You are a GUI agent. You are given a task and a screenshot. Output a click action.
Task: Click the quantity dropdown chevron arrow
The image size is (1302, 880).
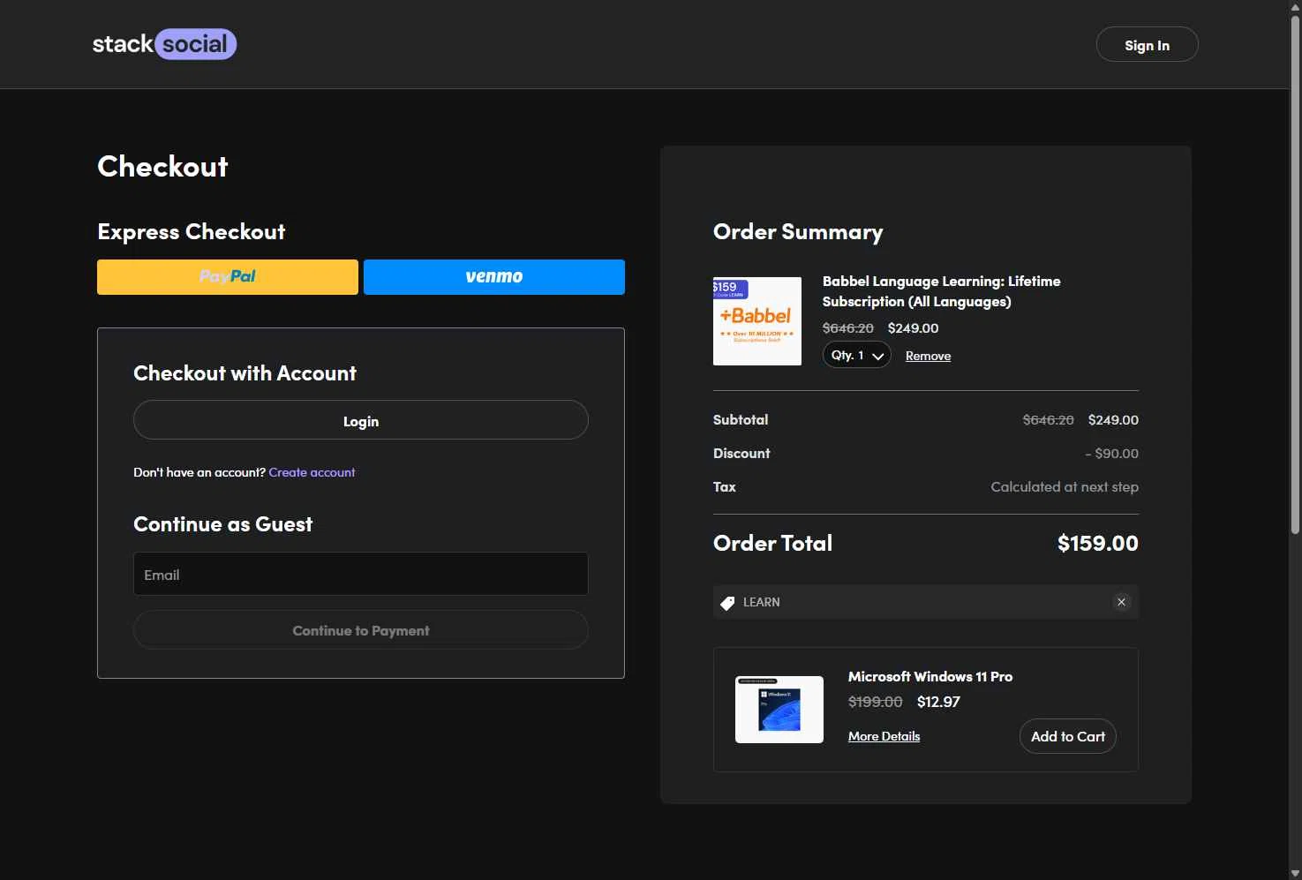tap(878, 356)
